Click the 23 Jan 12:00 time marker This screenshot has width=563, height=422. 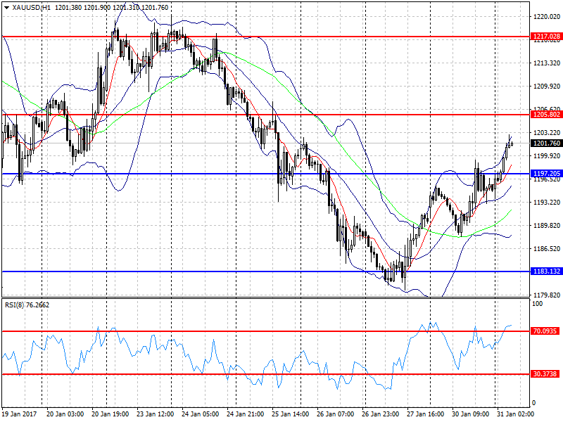156,414
